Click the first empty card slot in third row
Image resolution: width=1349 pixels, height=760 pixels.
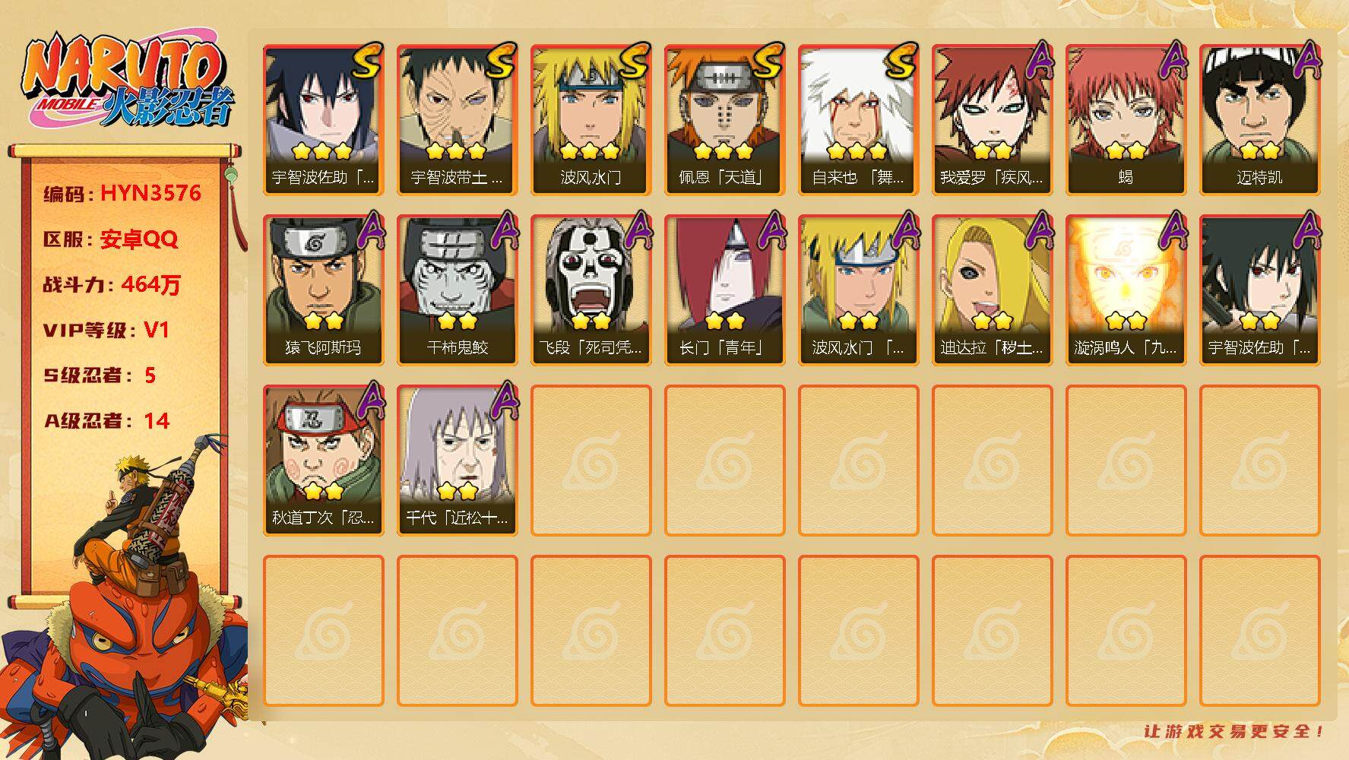click(x=591, y=461)
